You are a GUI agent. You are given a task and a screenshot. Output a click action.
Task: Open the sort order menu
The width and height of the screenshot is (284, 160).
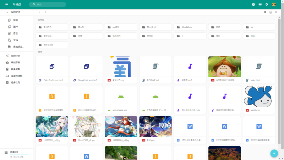pyautogui.click(x=276, y=12)
